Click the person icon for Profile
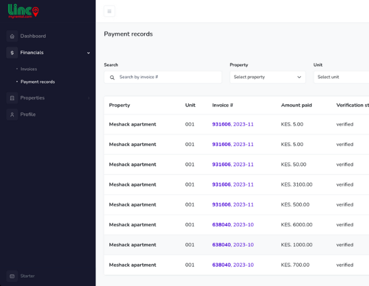 click(x=12, y=115)
